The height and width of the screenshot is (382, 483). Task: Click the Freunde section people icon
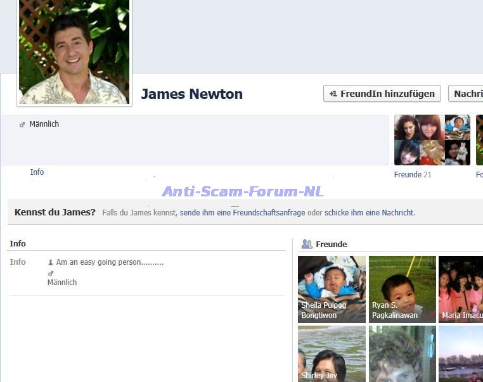pyautogui.click(x=307, y=244)
